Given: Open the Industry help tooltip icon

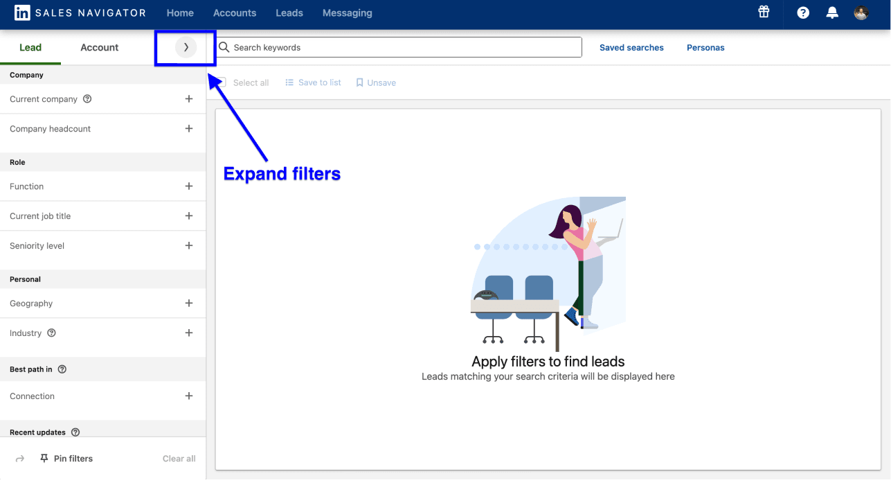Looking at the screenshot, I should (x=51, y=333).
